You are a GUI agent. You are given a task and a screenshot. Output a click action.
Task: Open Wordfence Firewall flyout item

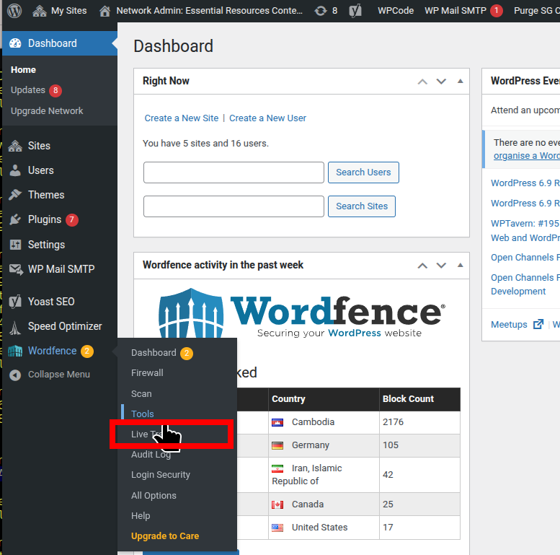click(x=147, y=373)
